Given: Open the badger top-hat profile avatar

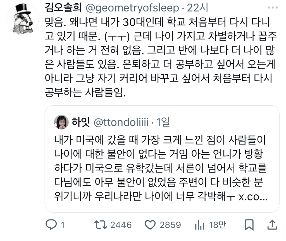Looking at the screenshot, I should (x=23, y=20).
